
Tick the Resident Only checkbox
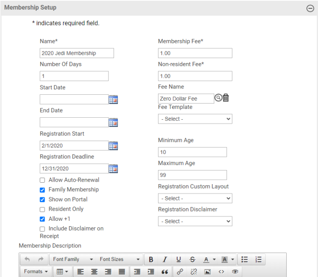pyautogui.click(x=43, y=210)
